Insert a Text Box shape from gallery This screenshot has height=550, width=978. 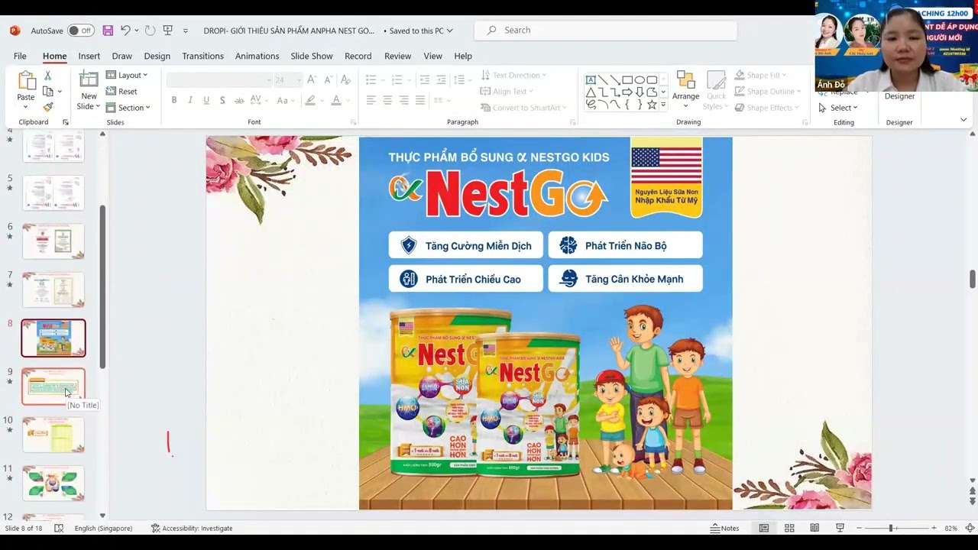click(x=591, y=79)
